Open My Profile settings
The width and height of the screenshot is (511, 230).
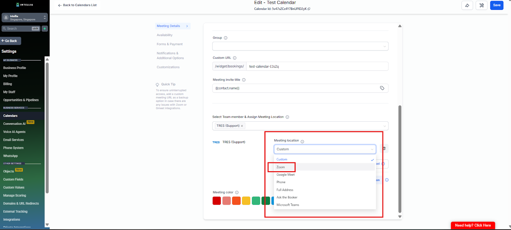[10, 76]
